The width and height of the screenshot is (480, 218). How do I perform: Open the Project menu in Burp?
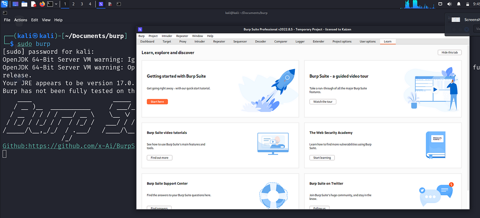coord(153,36)
